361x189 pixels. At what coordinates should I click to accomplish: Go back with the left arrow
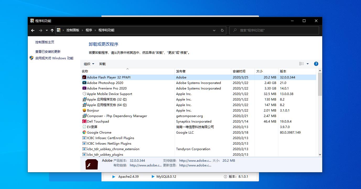tap(33, 30)
